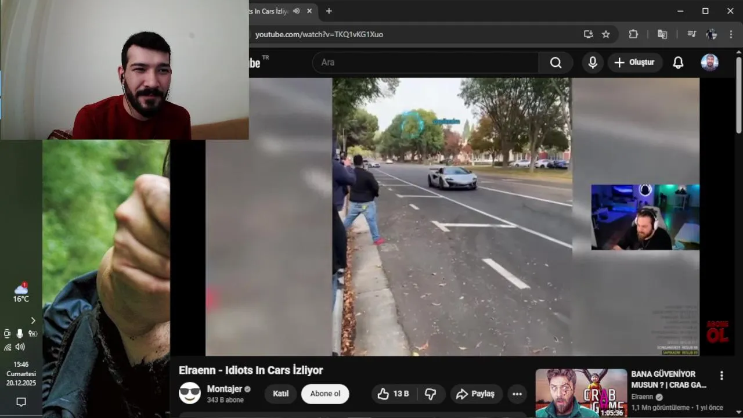Click the install app icon in address bar
The height and width of the screenshot is (418, 743).
pyautogui.click(x=588, y=34)
